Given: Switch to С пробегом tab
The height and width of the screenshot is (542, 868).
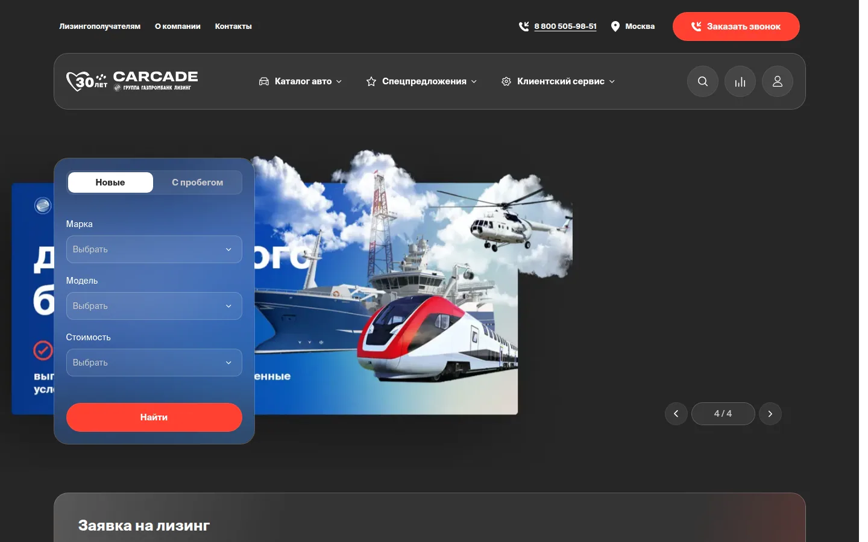Looking at the screenshot, I should tap(198, 182).
